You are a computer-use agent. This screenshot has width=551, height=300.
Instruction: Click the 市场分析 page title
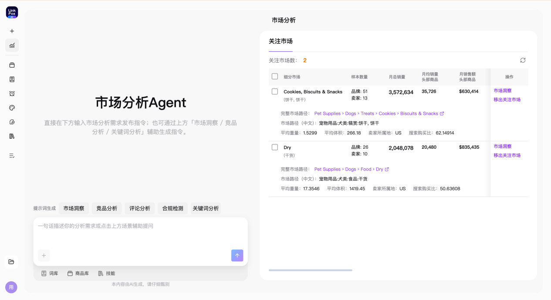coord(284,20)
